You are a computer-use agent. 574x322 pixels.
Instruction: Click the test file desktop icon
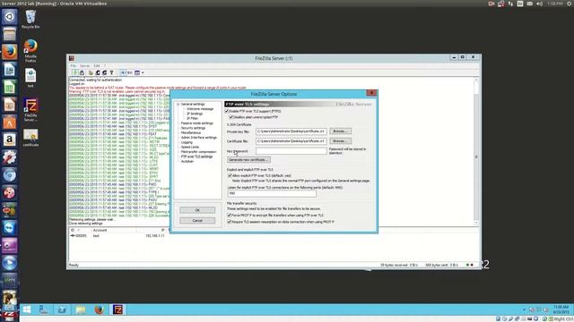point(30,78)
